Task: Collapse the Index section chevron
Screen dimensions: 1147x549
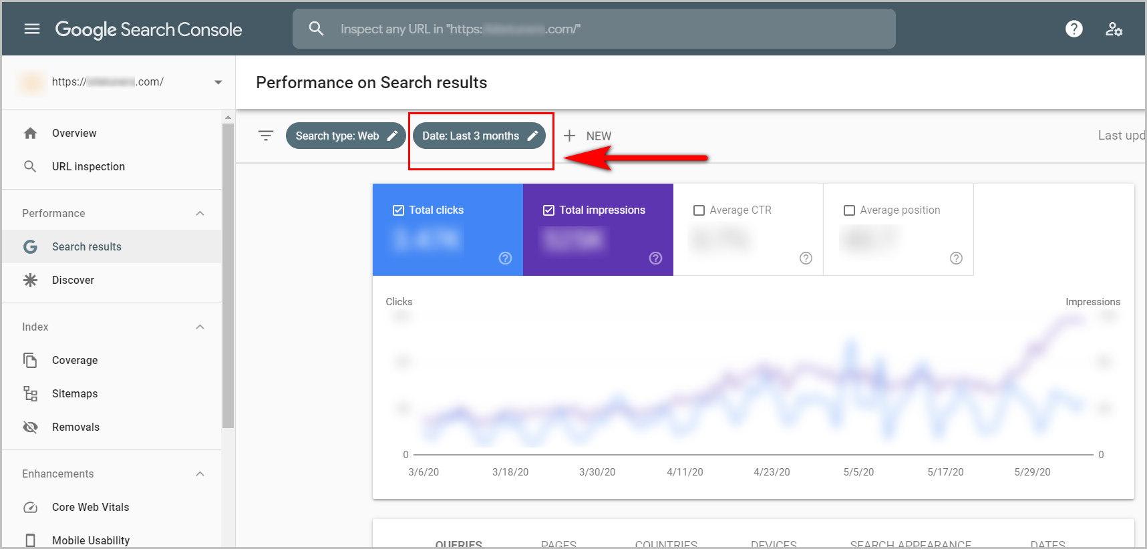Action: 200,327
